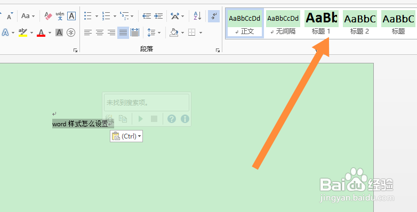Click the Shrink Font small A icon
Image resolution: width=417 pixels, height=212 pixels.
tap(10, 16)
